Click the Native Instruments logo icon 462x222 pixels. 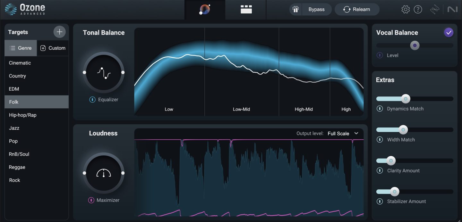click(452, 10)
